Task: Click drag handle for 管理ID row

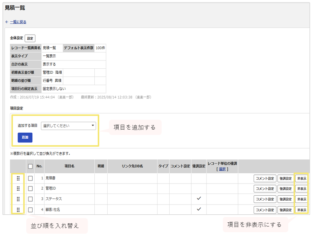Action: (18, 188)
